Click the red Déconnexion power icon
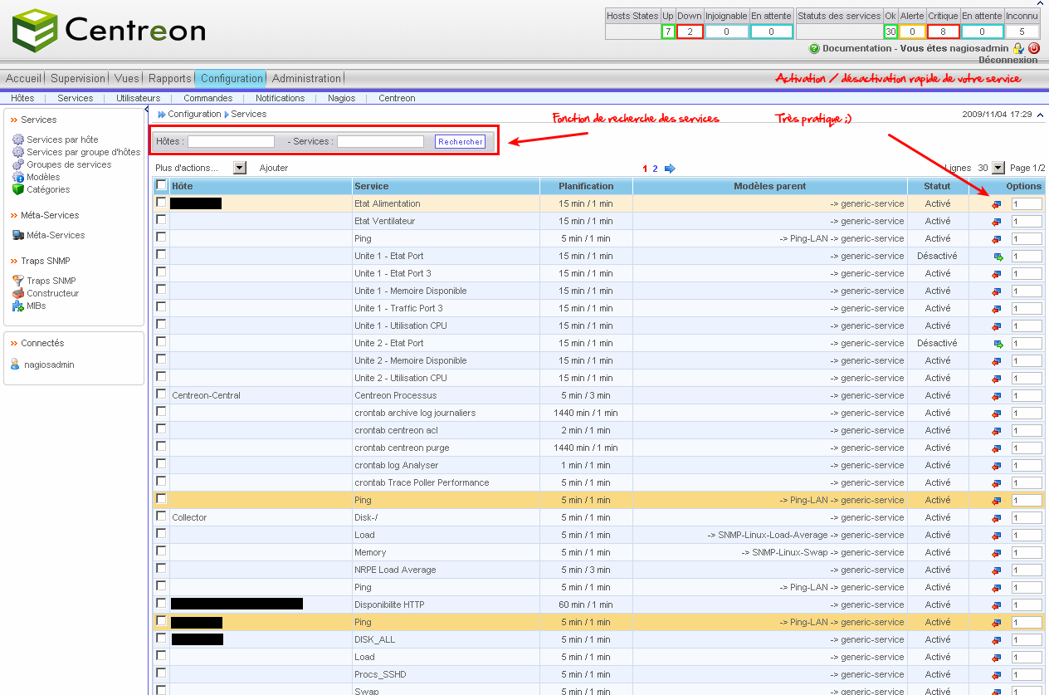This screenshot has height=695, width=1049. tap(1033, 49)
